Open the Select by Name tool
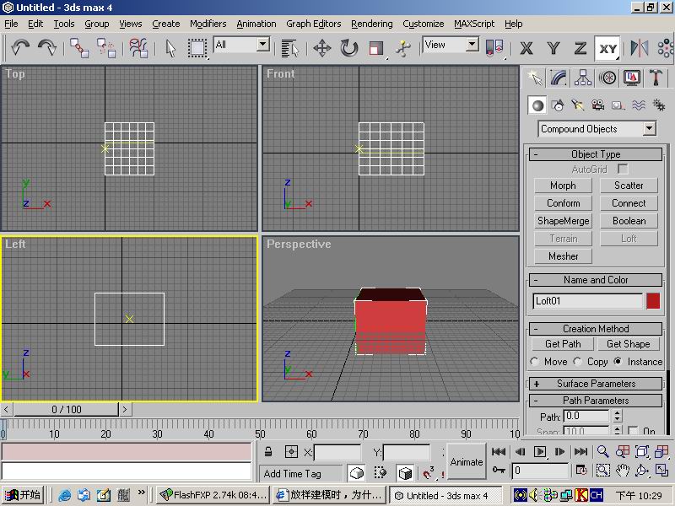Image resolution: width=675 pixels, height=506 pixels. pos(289,48)
